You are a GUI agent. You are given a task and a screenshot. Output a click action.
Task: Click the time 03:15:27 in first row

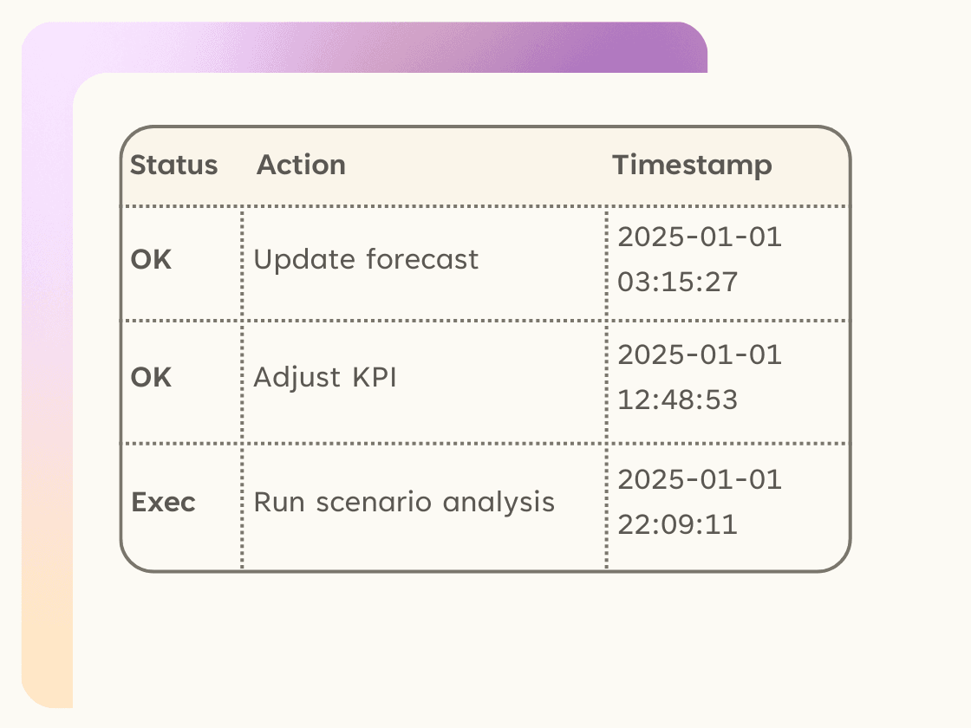coord(677,283)
